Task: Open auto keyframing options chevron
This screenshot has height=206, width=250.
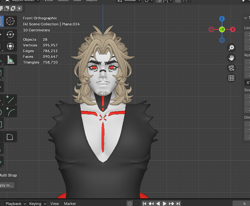Action: tap(136, 204)
